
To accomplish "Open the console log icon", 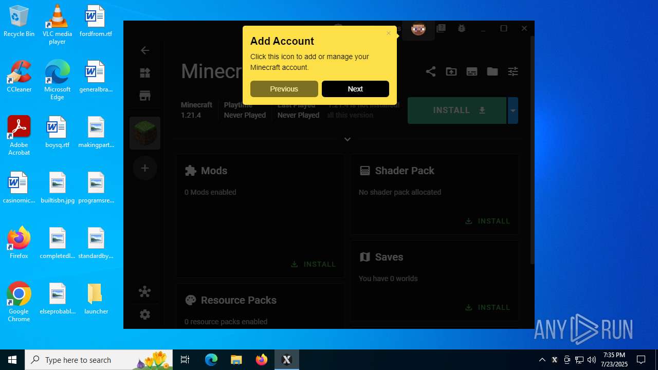I will [x=472, y=71].
